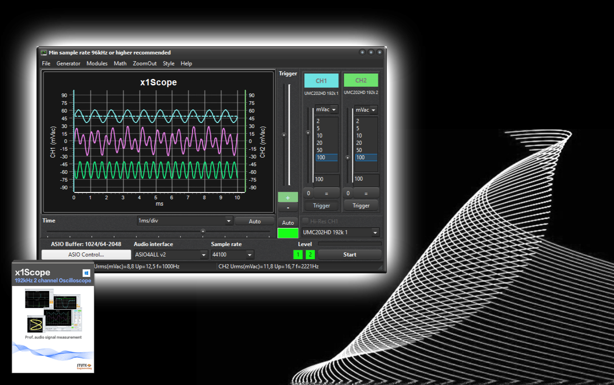Open the time base 1ms/div dropdown
614x385 pixels.
[x=185, y=221]
